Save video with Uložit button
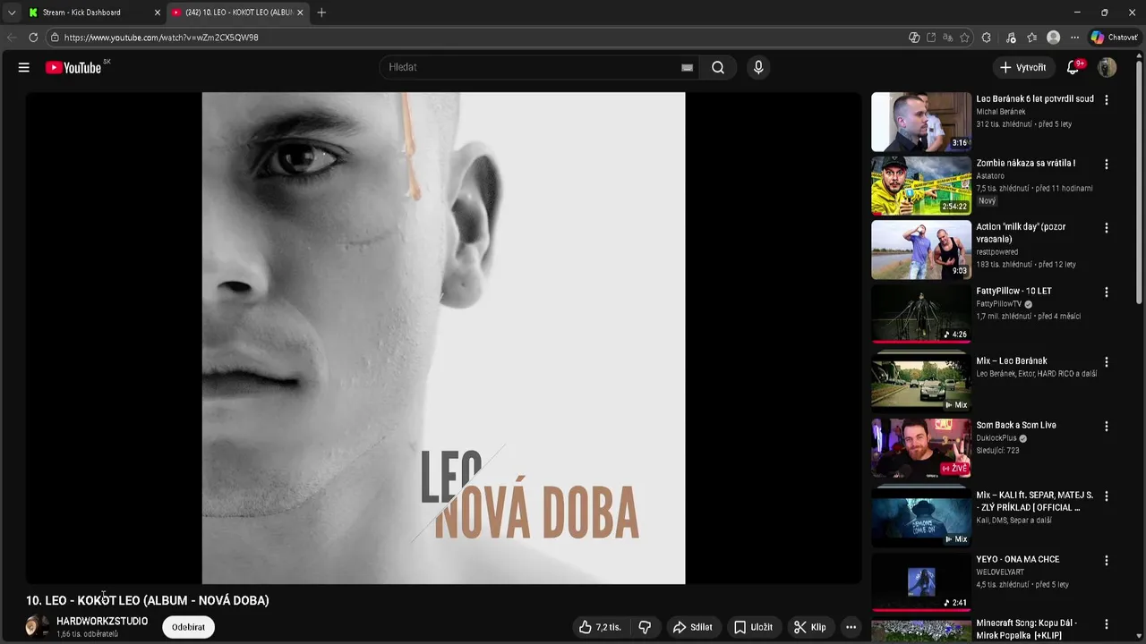The image size is (1146, 644). (x=753, y=627)
